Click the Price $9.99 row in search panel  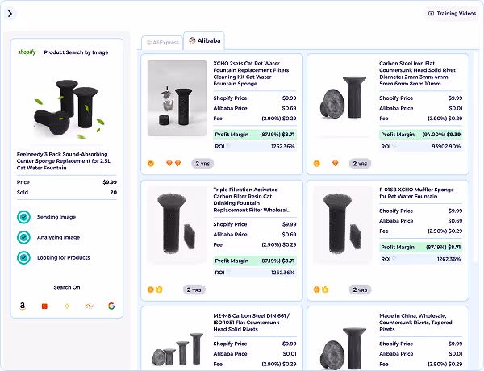coord(67,182)
